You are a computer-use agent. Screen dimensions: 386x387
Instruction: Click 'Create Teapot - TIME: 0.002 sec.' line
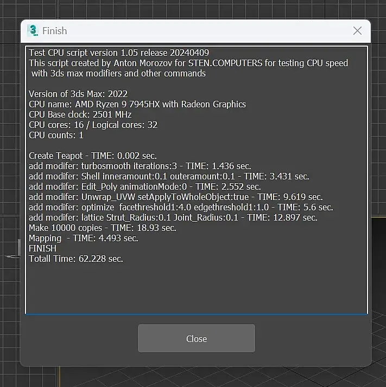(x=93, y=156)
